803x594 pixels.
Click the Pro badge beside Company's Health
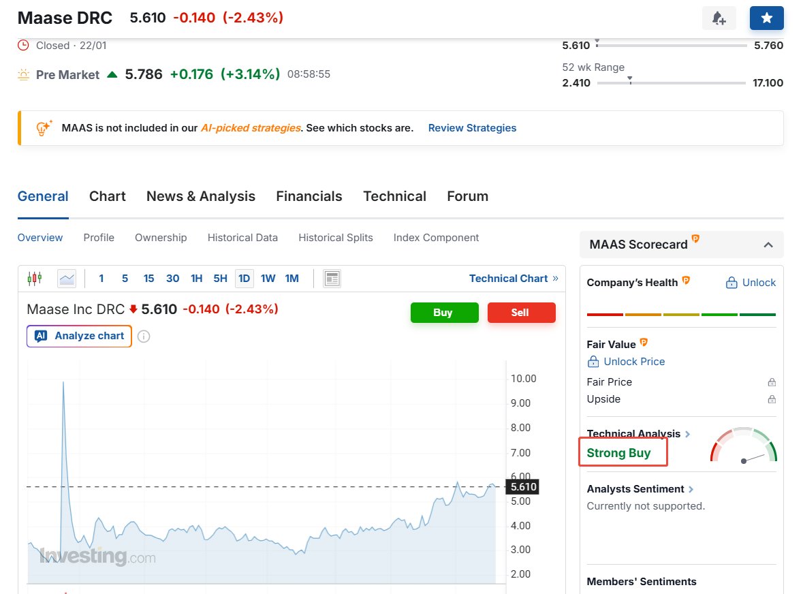[x=687, y=280]
